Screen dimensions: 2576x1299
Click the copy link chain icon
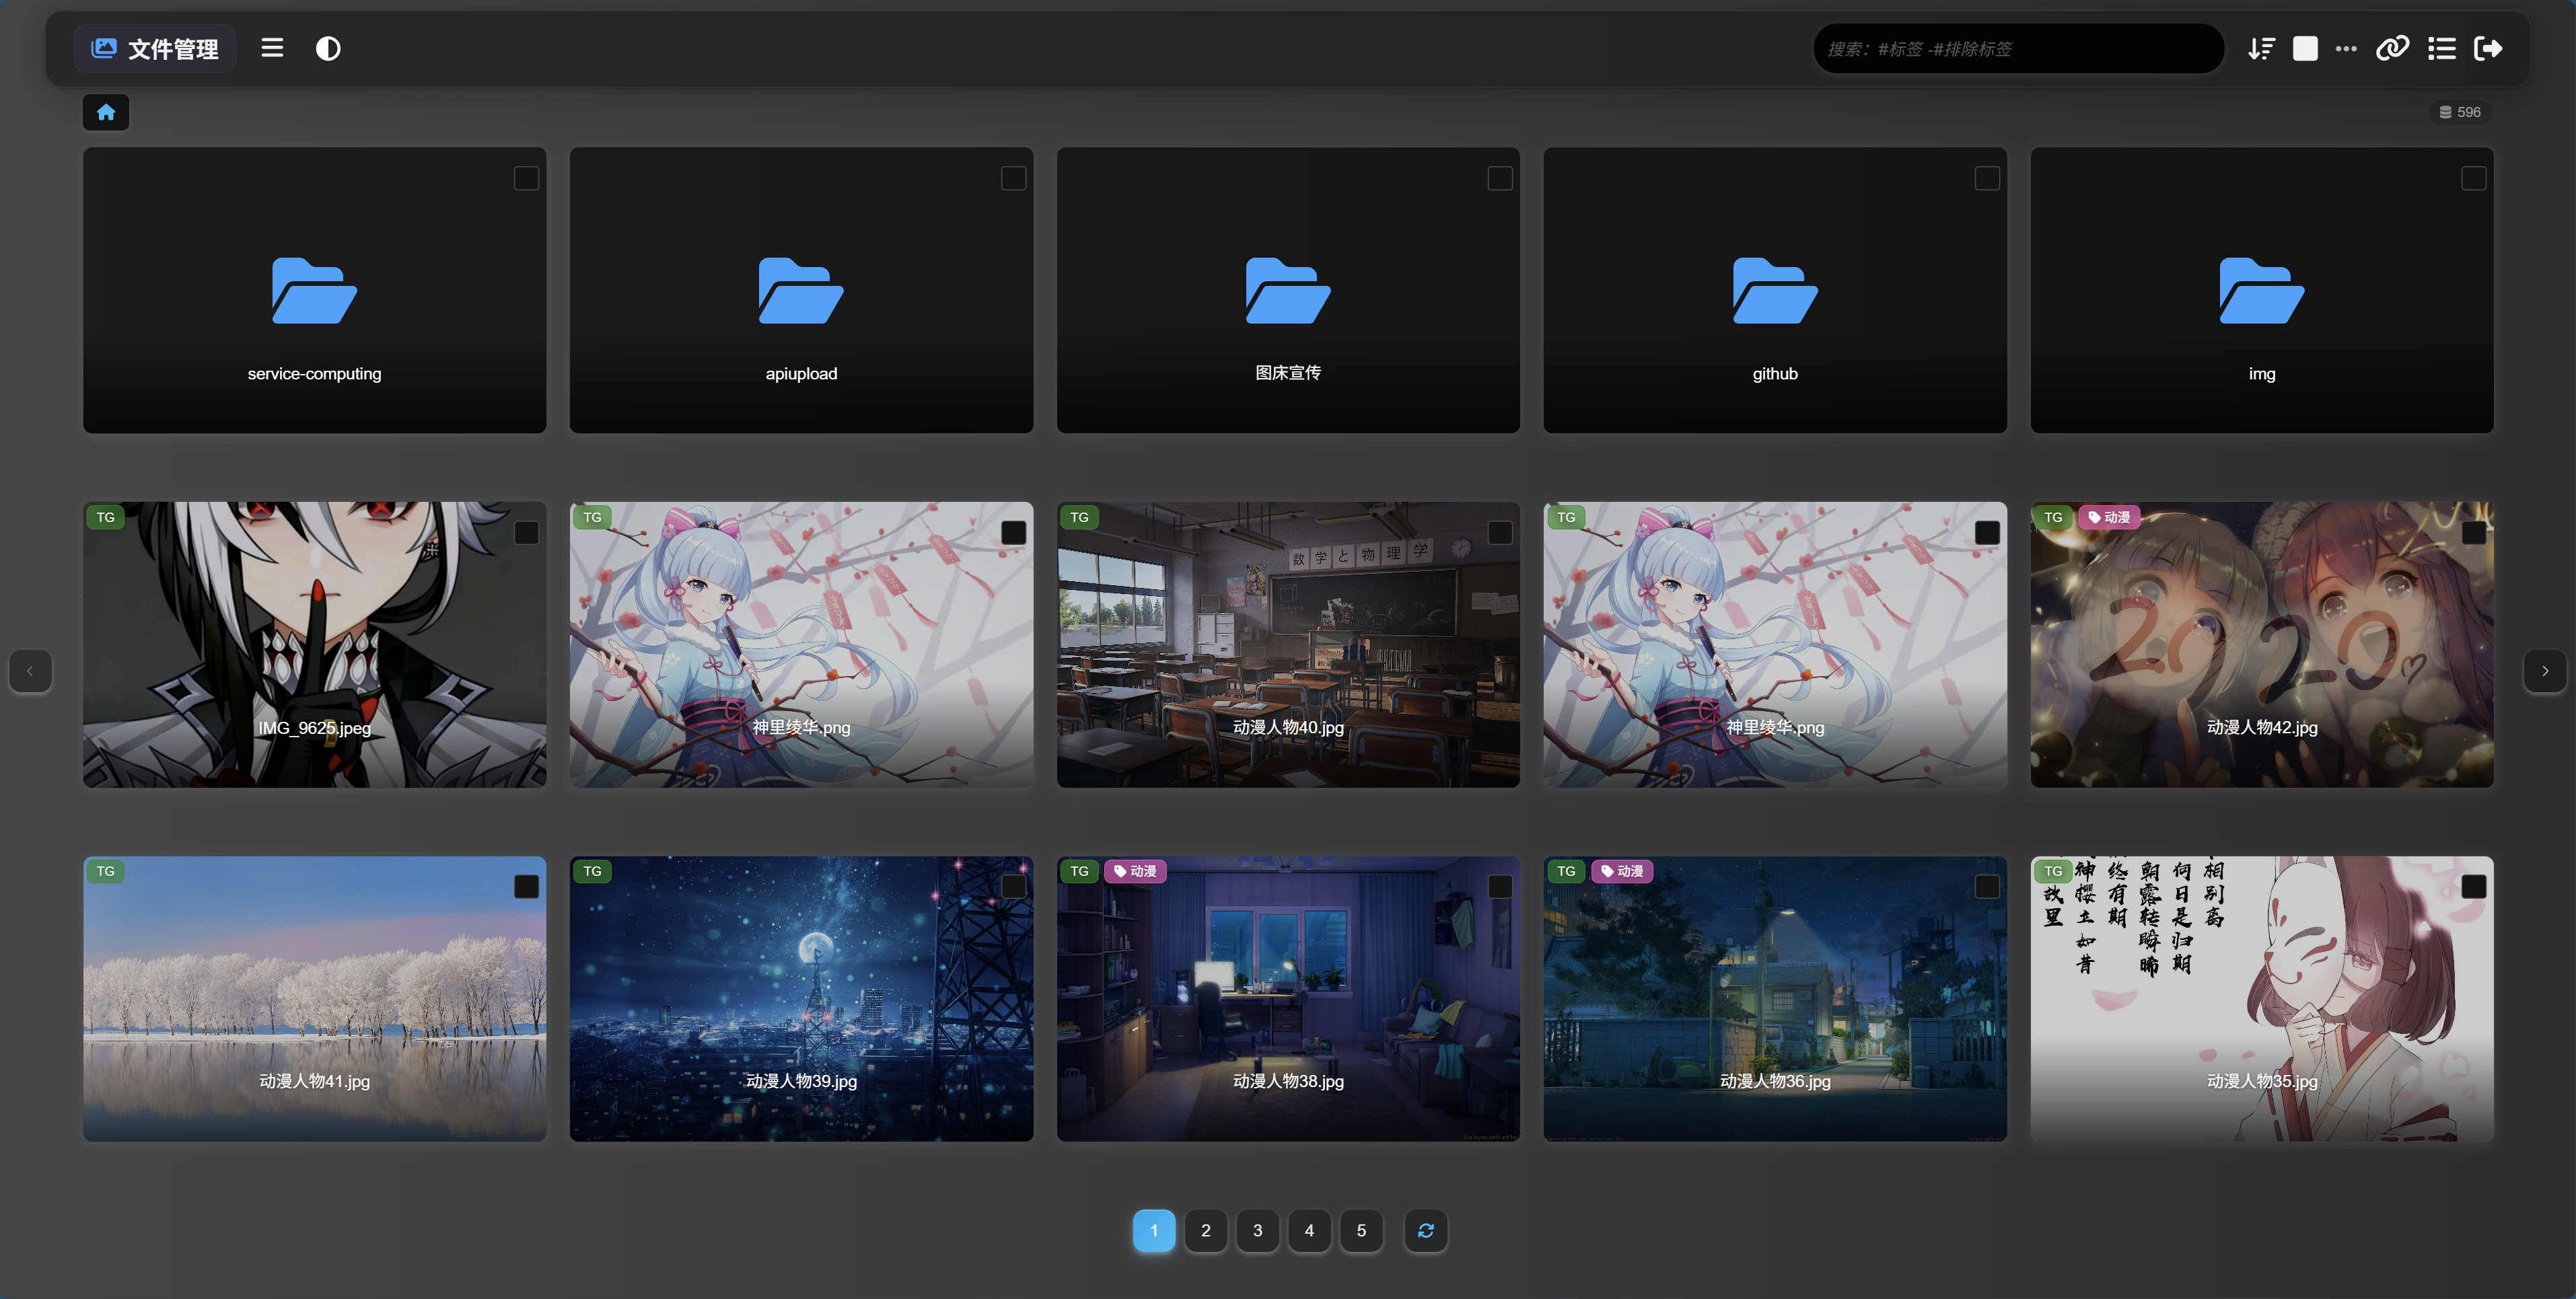pos(2392,48)
